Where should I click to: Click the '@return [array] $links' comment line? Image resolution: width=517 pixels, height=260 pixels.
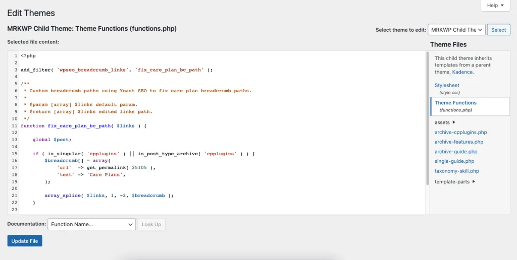point(88,111)
